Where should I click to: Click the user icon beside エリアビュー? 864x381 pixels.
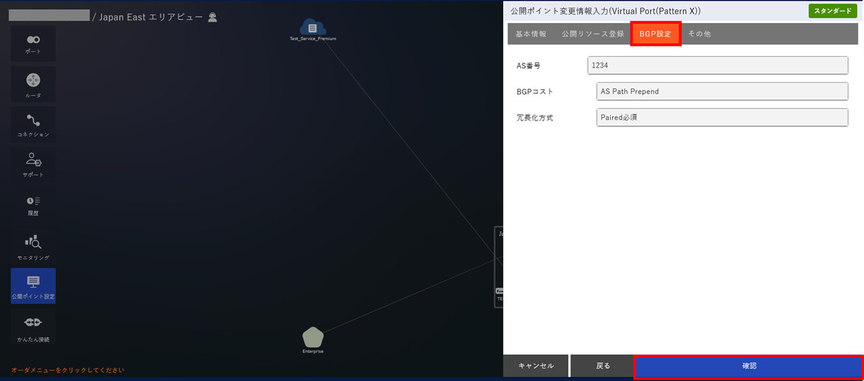point(213,17)
